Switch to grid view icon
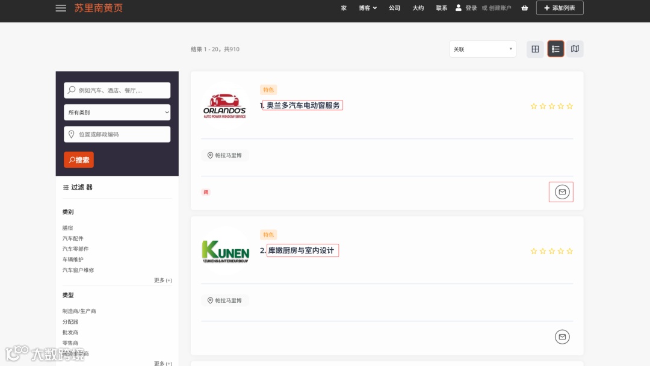Image resolution: width=650 pixels, height=366 pixels. (535, 49)
